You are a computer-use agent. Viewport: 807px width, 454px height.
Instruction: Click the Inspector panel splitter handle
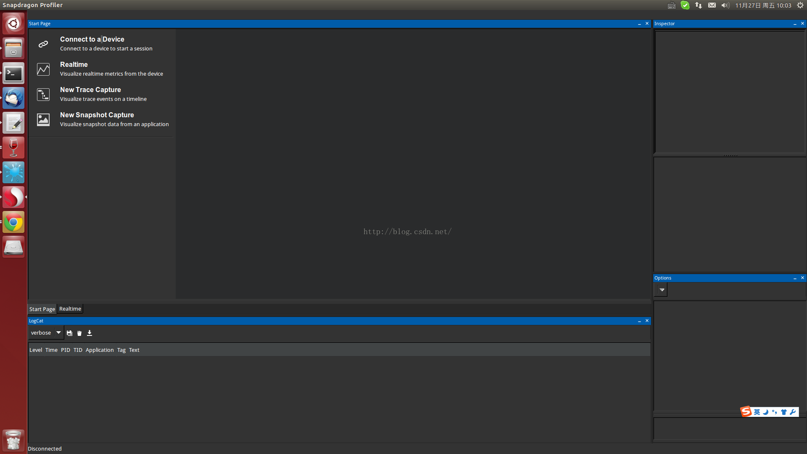pos(730,155)
